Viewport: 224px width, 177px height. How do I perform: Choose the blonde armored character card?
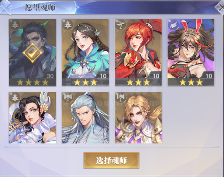point(138,118)
